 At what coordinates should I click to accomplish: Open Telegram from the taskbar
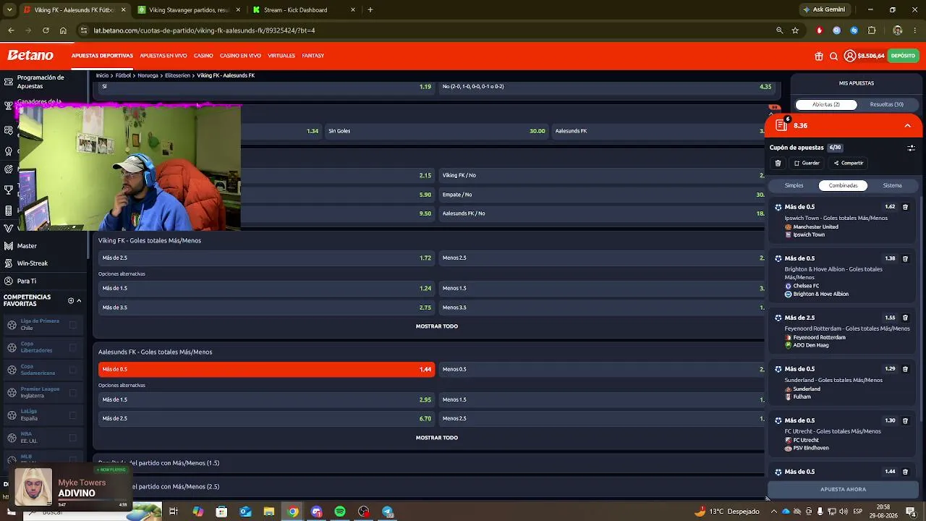click(388, 512)
